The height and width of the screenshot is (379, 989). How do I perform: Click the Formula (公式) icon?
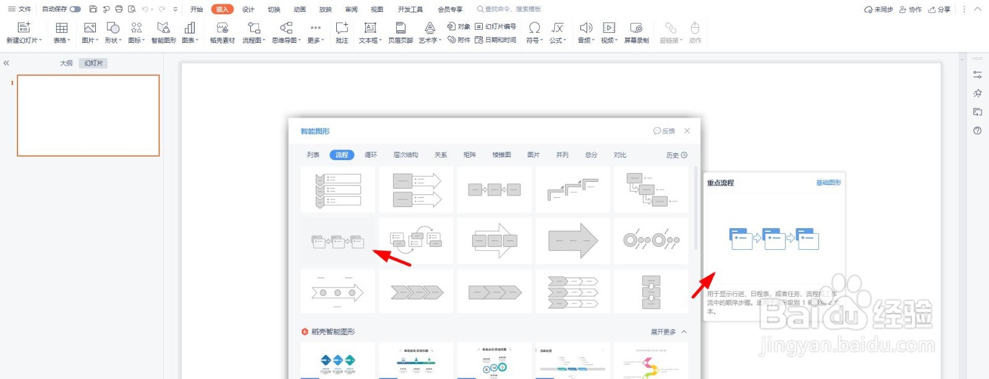click(558, 28)
